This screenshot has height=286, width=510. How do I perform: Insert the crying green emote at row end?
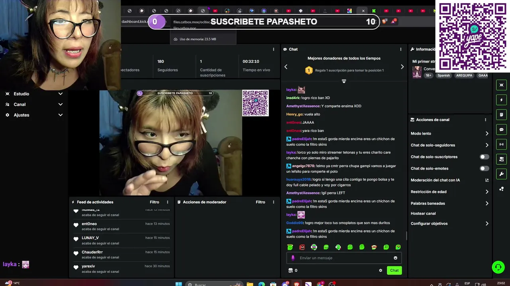[398, 247]
